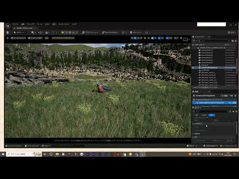Open the Outliner settings gear icon

tap(236, 41)
